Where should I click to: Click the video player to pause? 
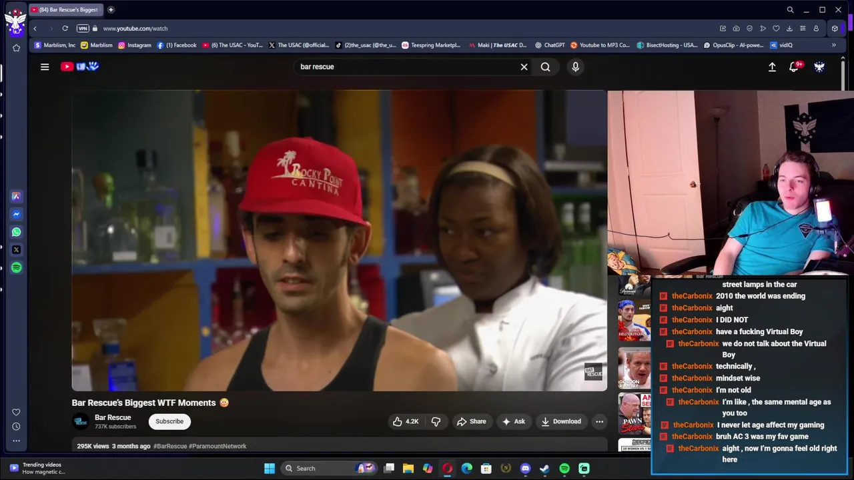click(x=340, y=240)
